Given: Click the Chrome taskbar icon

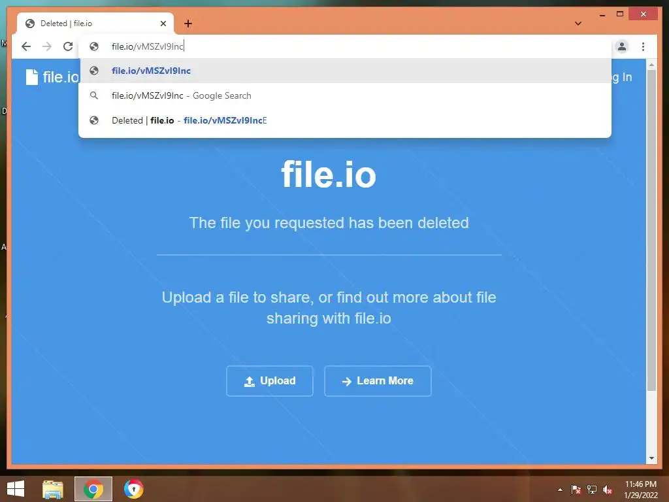Looking at the screenshot, I should point(93,489).
